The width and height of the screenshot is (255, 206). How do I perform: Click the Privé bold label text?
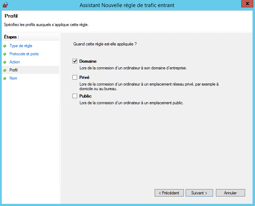pyautogui.click(x=84, y=77)
